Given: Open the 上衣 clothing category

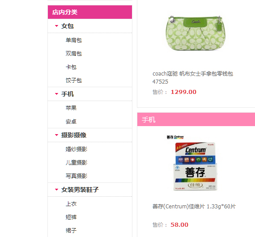Looking at the screenshot, I should pyautogui.click(x=71, y=203).
